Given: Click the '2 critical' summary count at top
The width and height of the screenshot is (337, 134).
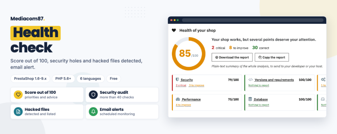Looking at the screenshot, I should [x=218, y=48].
